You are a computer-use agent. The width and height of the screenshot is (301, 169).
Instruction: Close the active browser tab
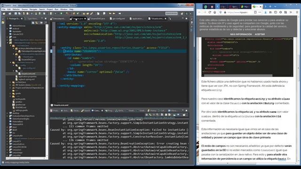(261, 7)
